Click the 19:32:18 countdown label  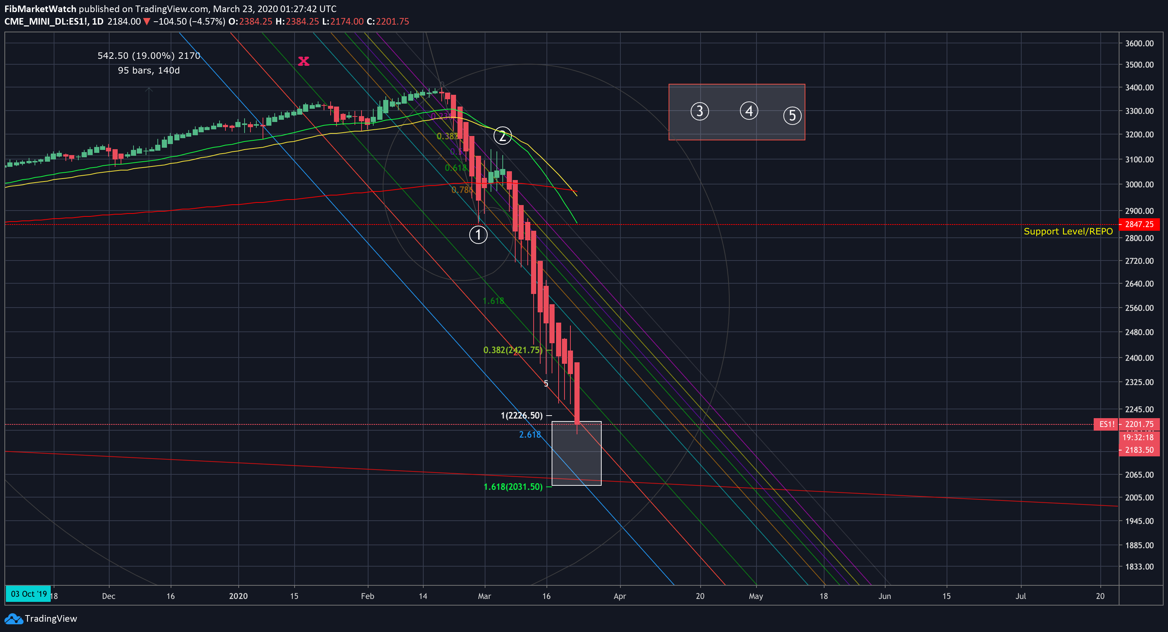click(x=1139, y=437)
